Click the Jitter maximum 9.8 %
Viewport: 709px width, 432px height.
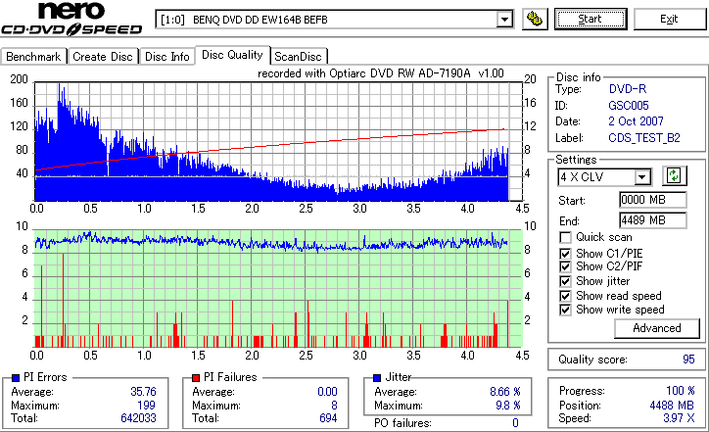(x=508, y=406)
